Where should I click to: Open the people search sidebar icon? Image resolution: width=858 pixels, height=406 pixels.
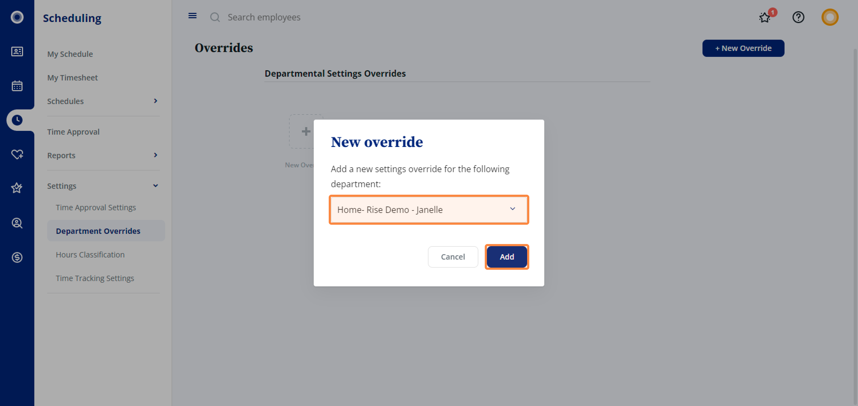[17, 223]
